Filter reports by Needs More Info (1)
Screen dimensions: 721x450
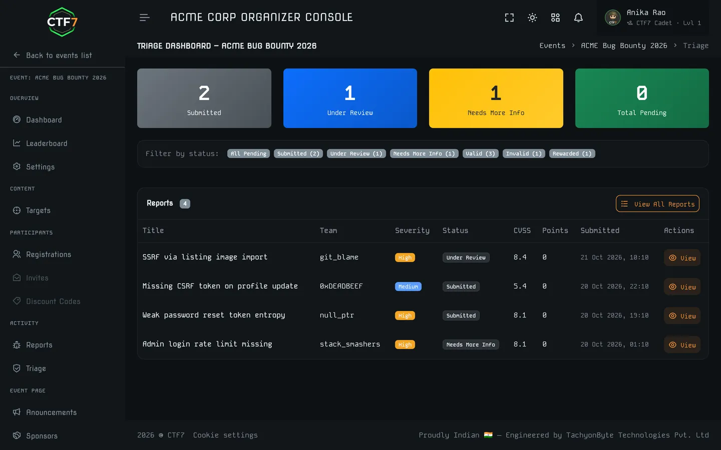(424, 153)
